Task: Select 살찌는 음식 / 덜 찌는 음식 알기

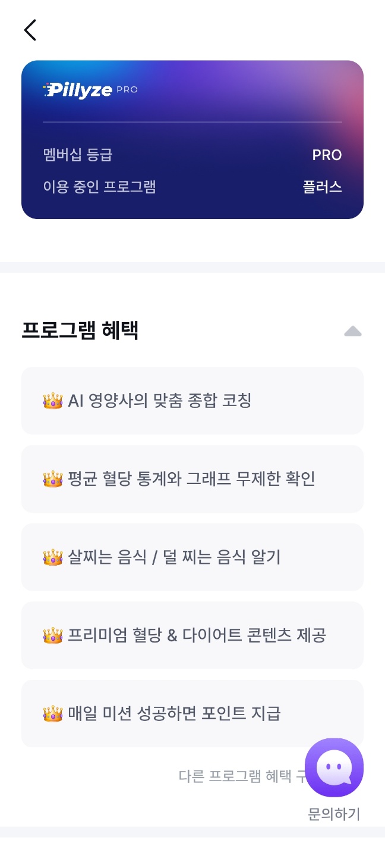Action: [x=192, y=557]
